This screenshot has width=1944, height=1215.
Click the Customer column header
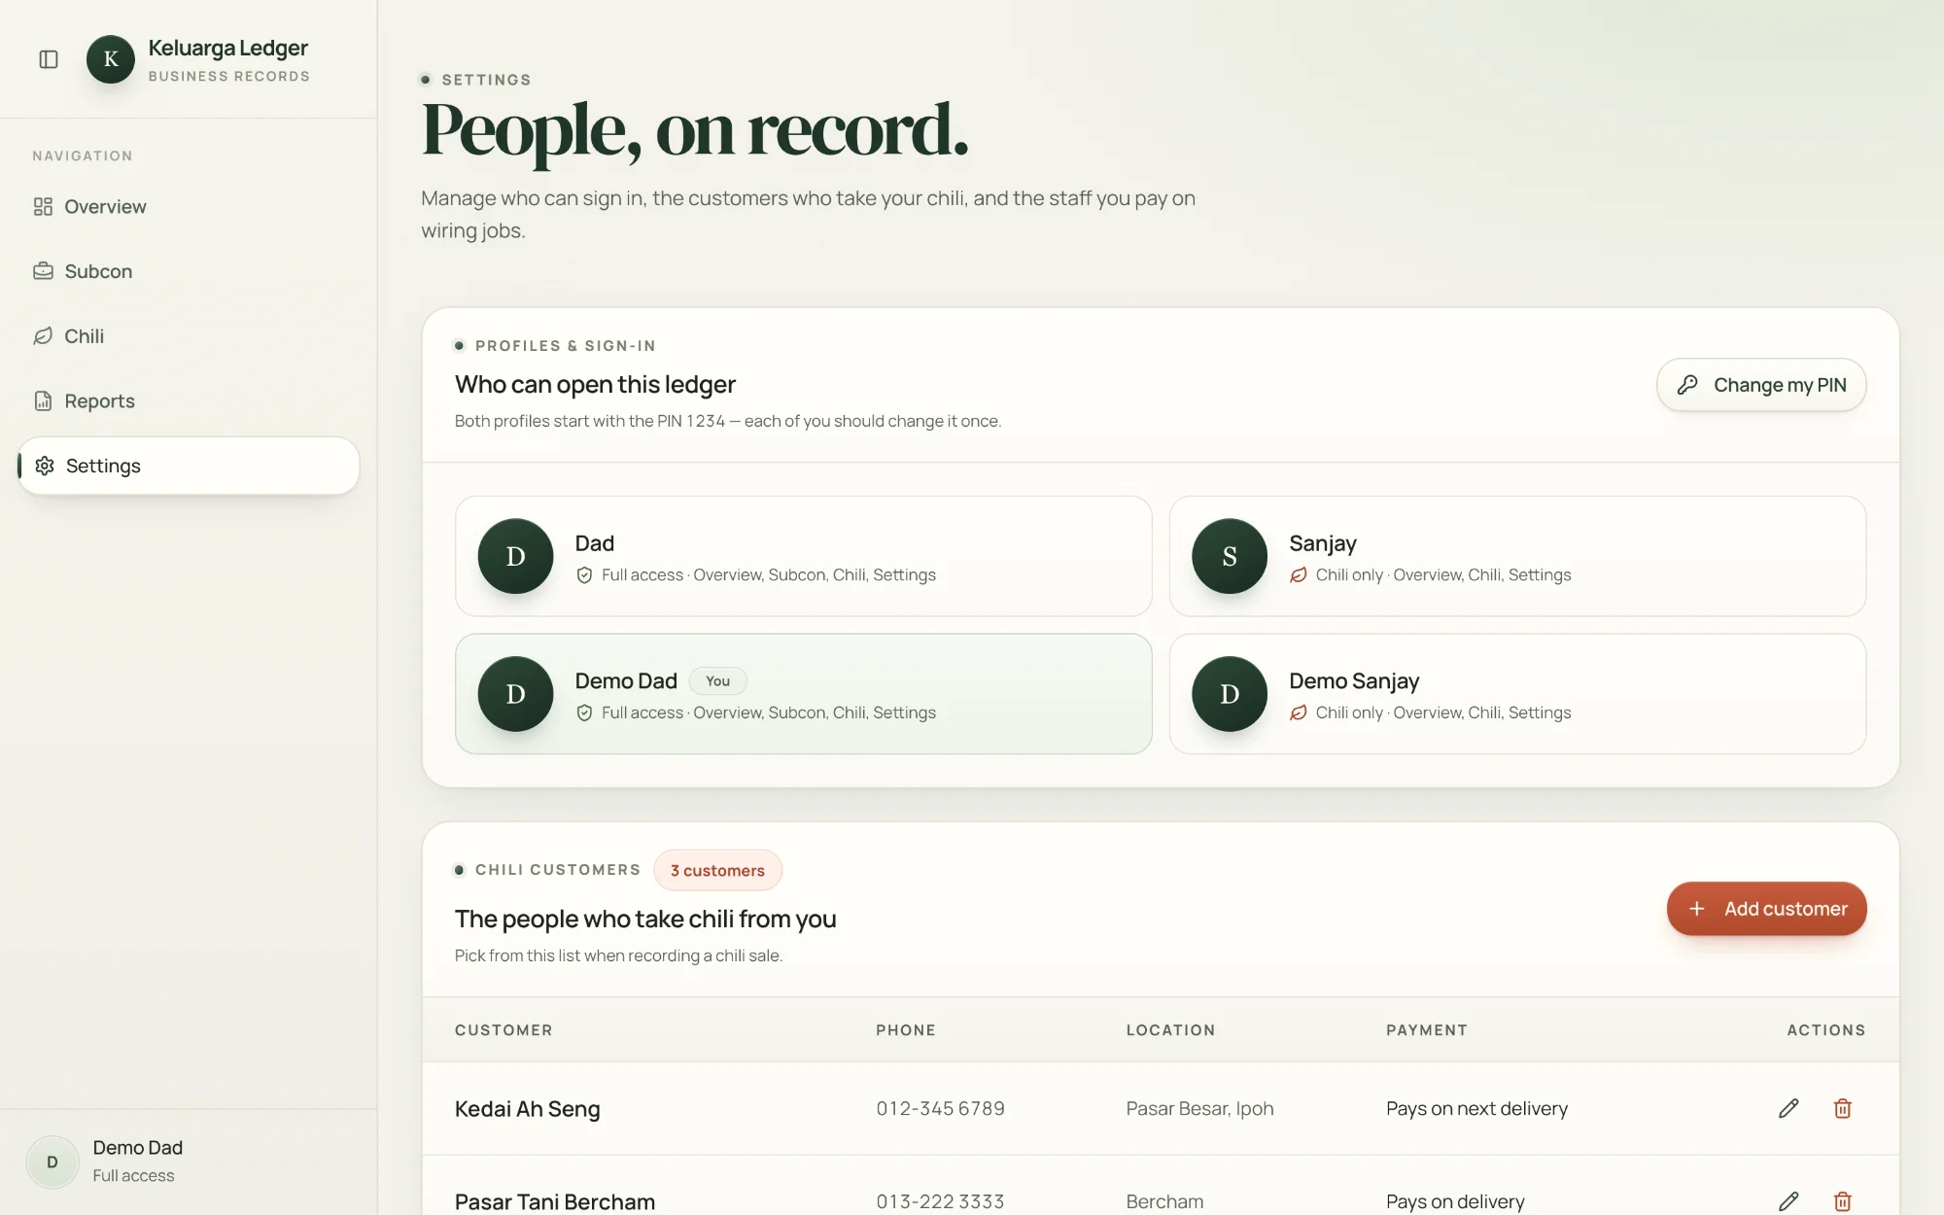[x=503, y=1030]
